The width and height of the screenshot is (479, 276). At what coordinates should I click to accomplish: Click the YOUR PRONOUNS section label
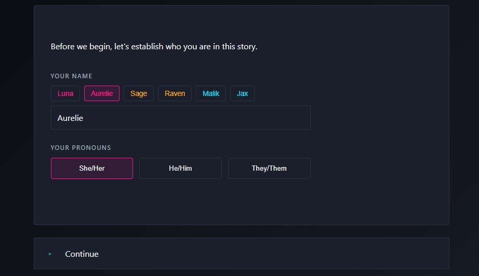point(81,148)
